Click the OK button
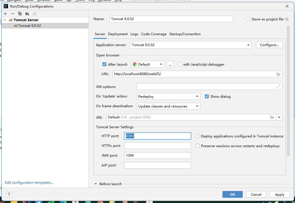The width and height of the screenshot is (295, 203). point(233,195)
